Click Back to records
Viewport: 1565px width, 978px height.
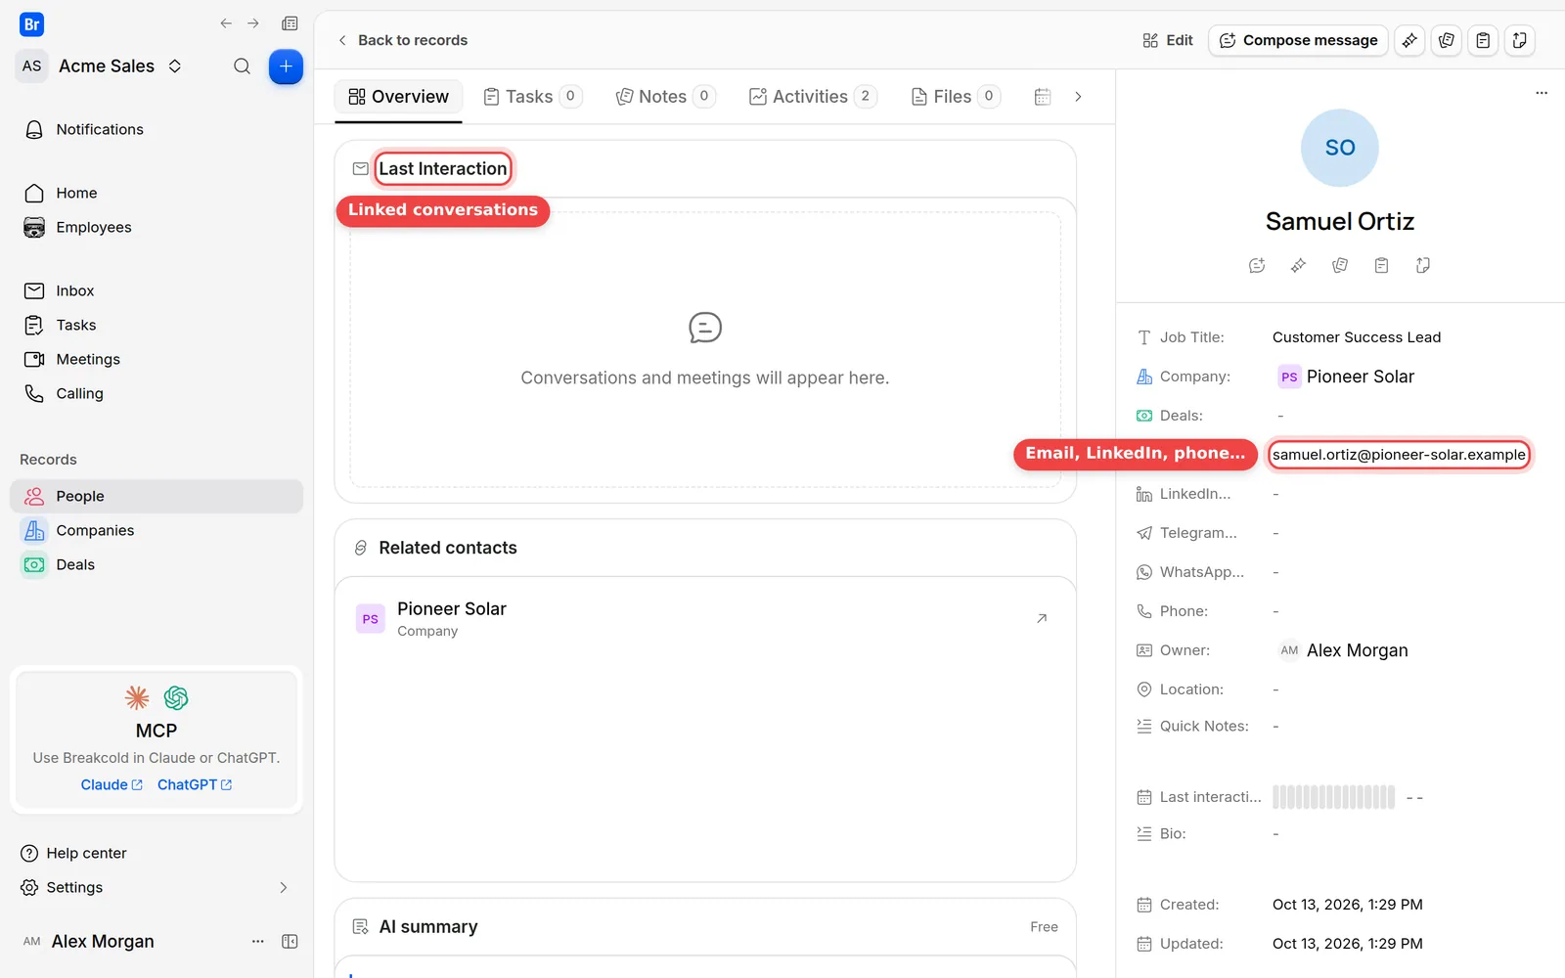click(x=402, y=40)
